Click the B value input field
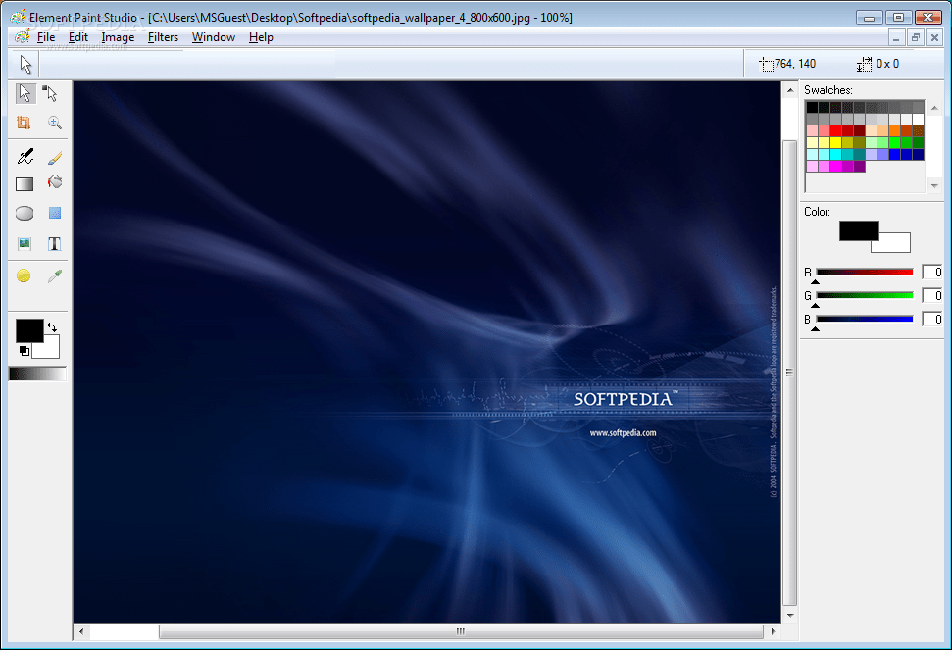The width and height of the screenshot is (952, 650). pyautogui.click(x=932, y=319)
